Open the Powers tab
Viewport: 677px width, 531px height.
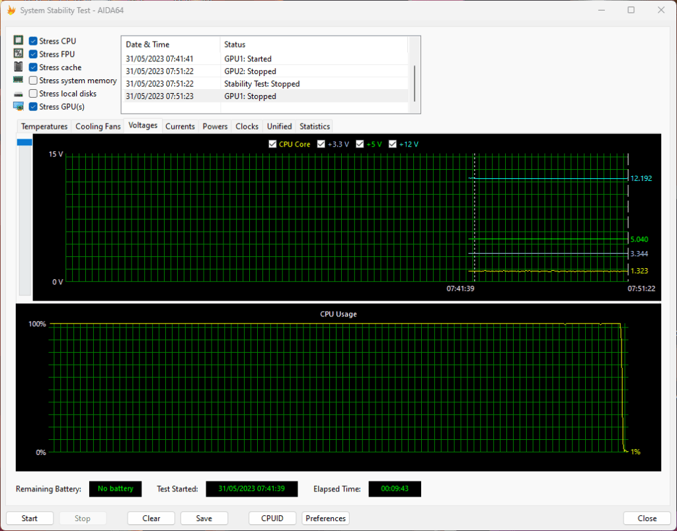pyautogui.click(x=215, y=126)
